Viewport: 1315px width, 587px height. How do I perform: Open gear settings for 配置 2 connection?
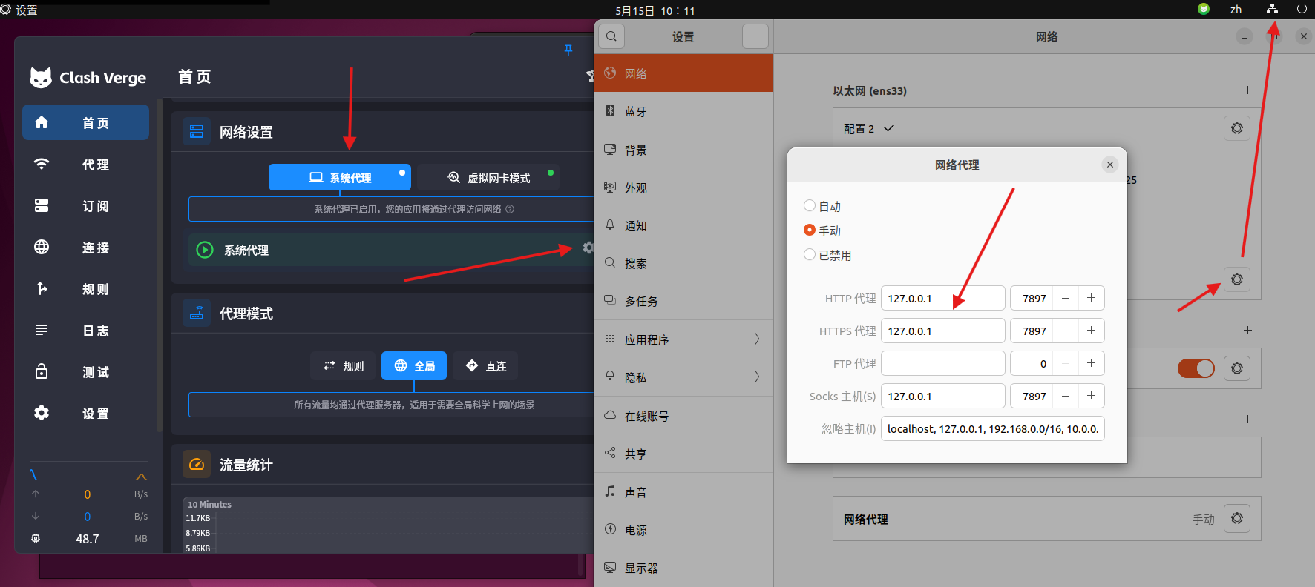pyautogui.click(x=1236, y=128)
